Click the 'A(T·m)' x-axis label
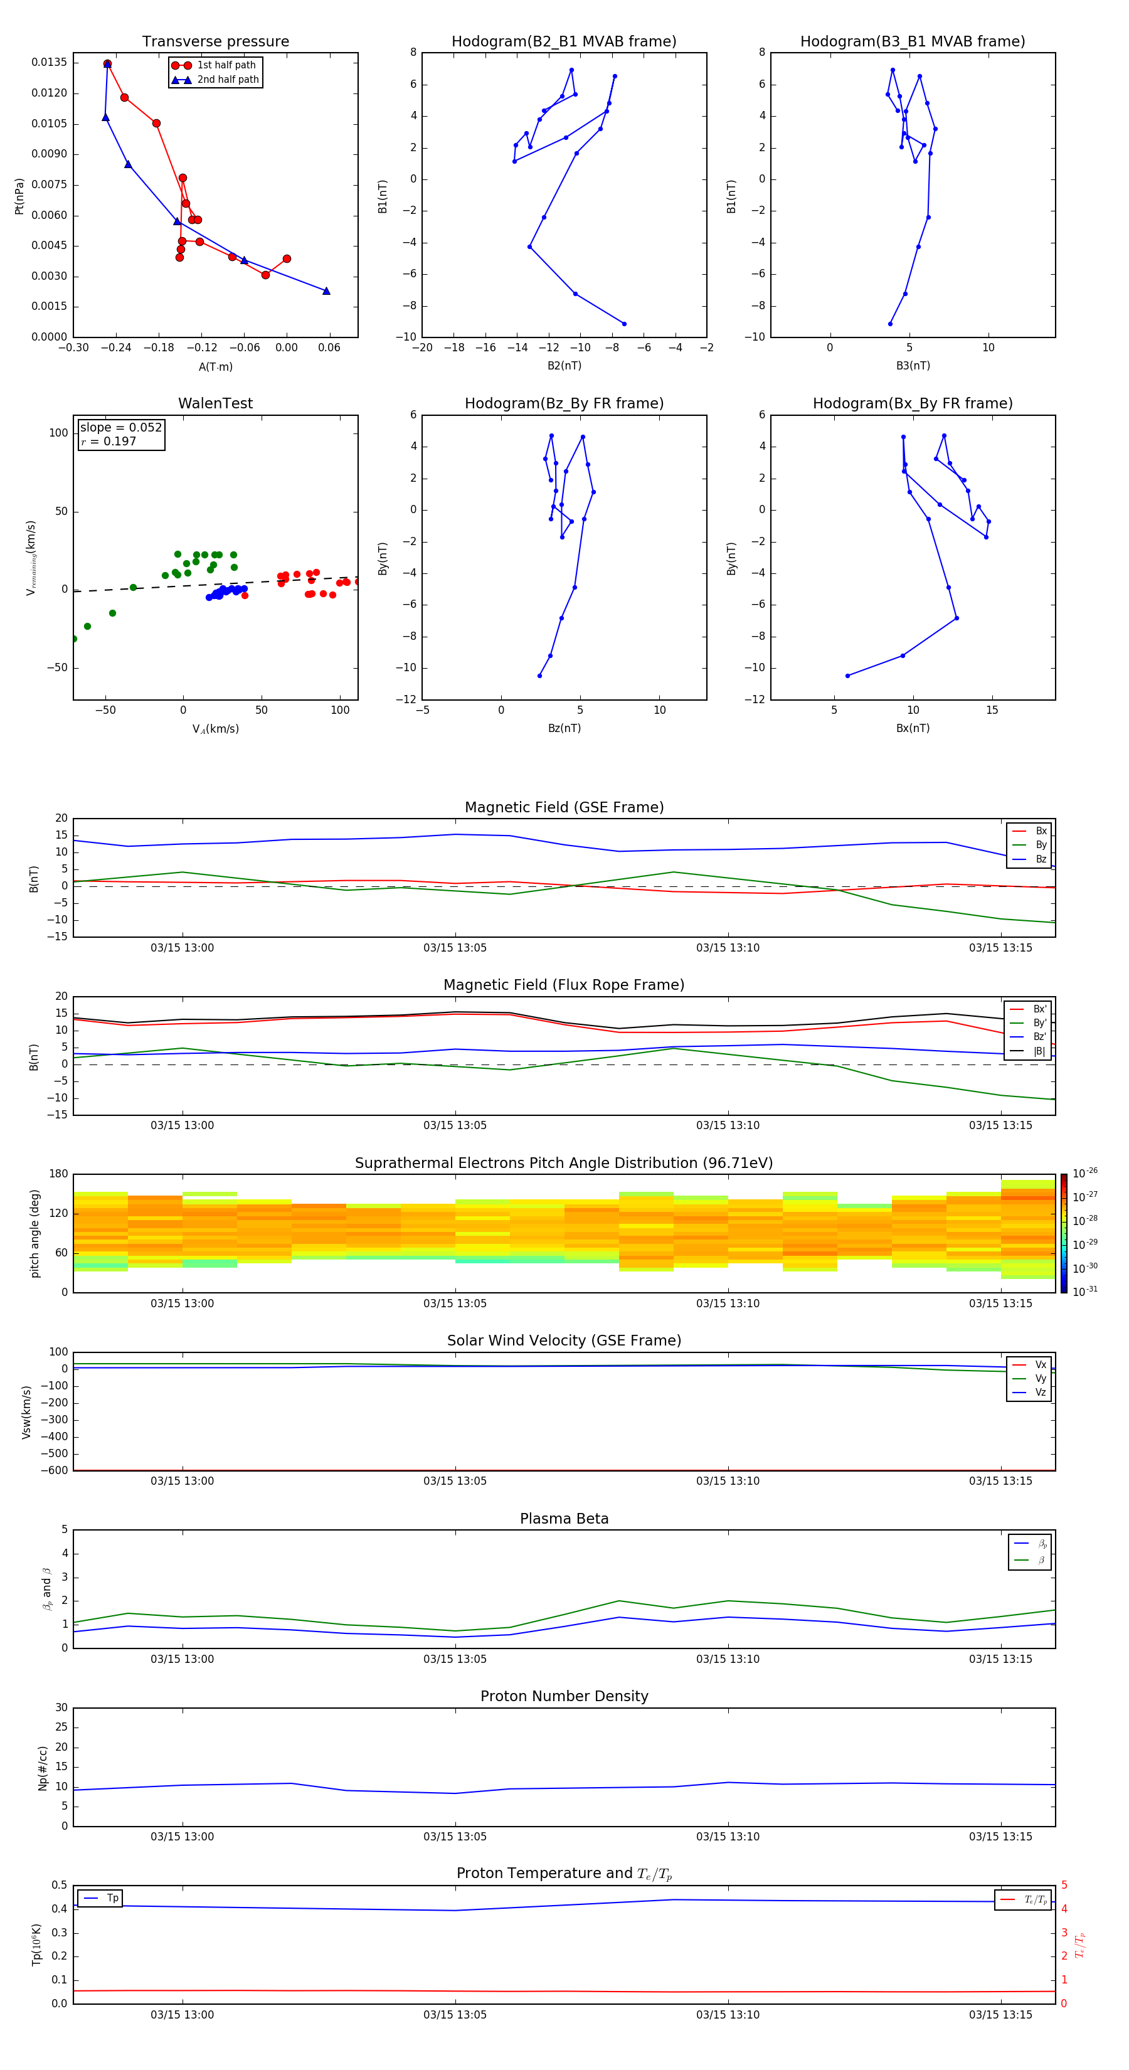 point(215,367)
